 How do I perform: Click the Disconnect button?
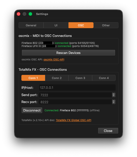point(32,110)
